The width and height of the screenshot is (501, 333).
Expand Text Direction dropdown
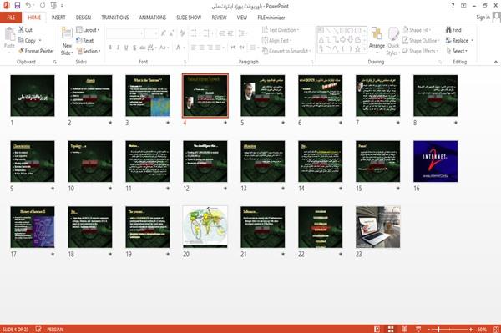(281, 30)
